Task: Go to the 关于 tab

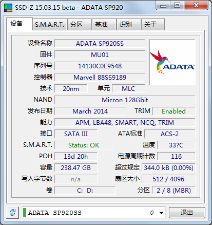Action: [x=153, y=25]
